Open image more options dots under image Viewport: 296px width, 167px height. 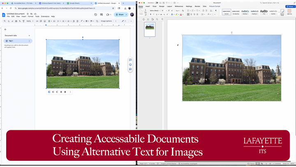70,92
